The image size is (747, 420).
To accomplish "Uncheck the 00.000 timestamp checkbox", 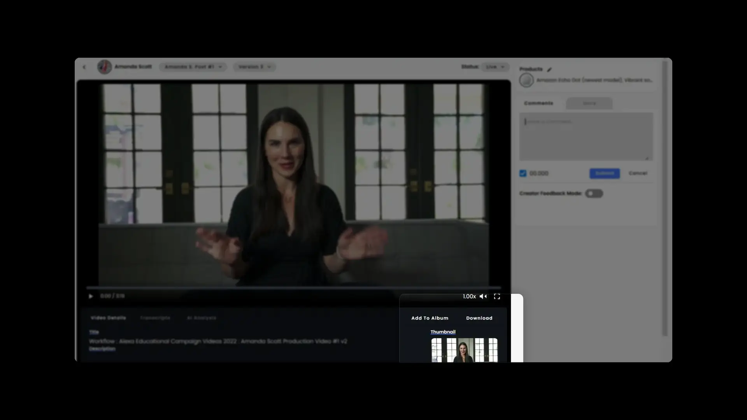I will pyautogui.click(x=523, y=173).
